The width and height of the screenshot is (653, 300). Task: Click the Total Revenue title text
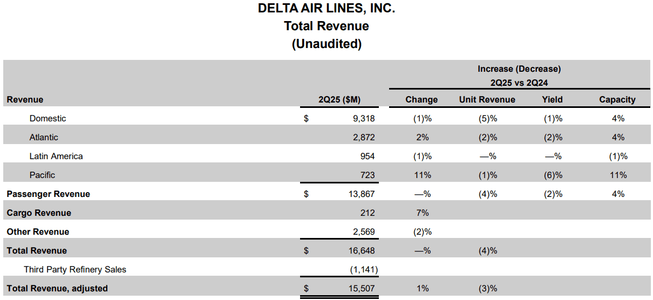click(x=326, y=26)
